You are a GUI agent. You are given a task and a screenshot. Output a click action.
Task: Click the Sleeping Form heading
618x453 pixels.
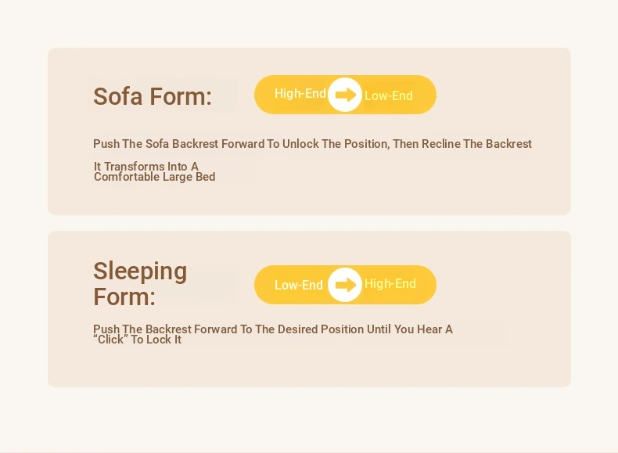click(140, 283)
